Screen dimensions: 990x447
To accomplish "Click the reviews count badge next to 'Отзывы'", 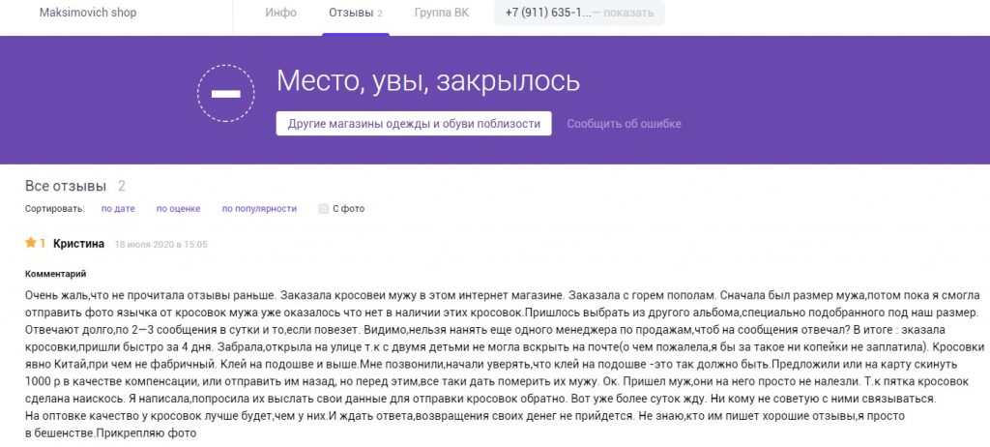I will pyautogui.click(x=380, y=14).
